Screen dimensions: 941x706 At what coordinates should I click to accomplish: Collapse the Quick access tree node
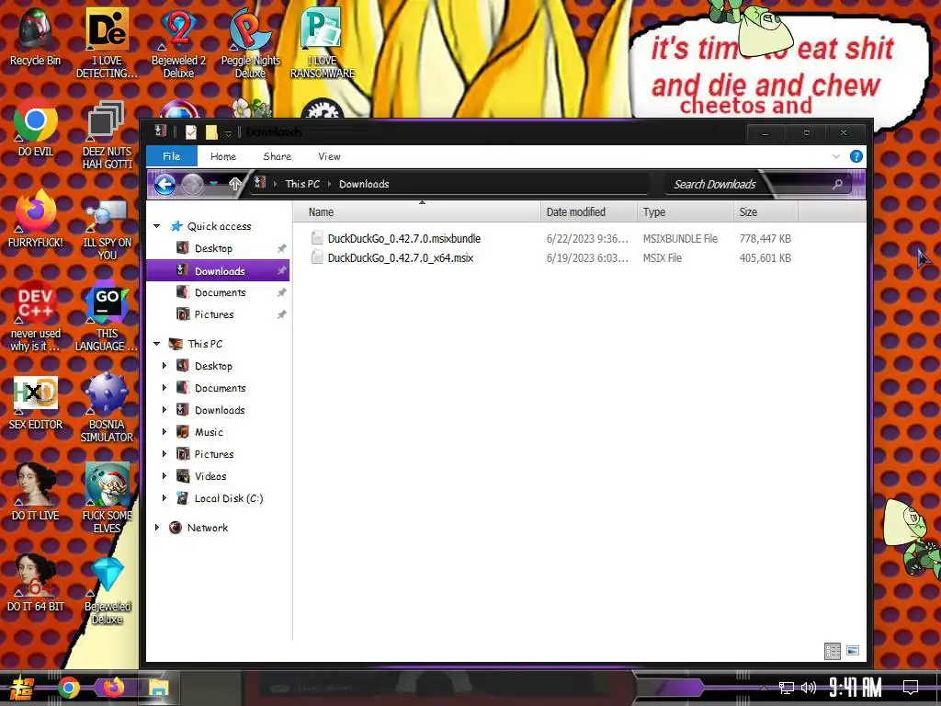(x=156, y=226)
